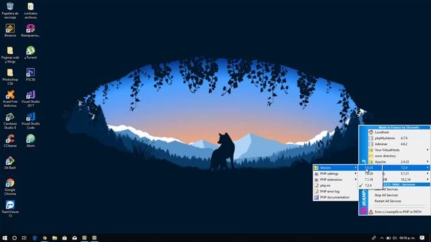431x242 pixels.
Task: Select the Binance desktop shortcut
Action: (10, 30)
